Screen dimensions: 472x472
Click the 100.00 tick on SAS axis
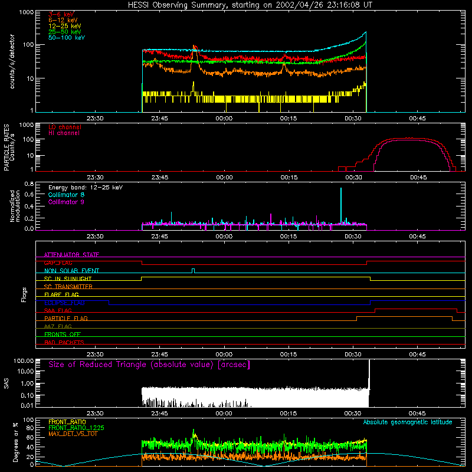(x=24, y=361)
